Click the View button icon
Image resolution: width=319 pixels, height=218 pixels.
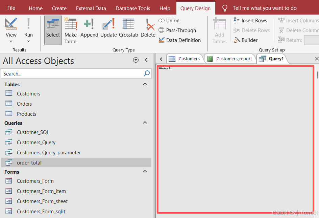[11, 24]
